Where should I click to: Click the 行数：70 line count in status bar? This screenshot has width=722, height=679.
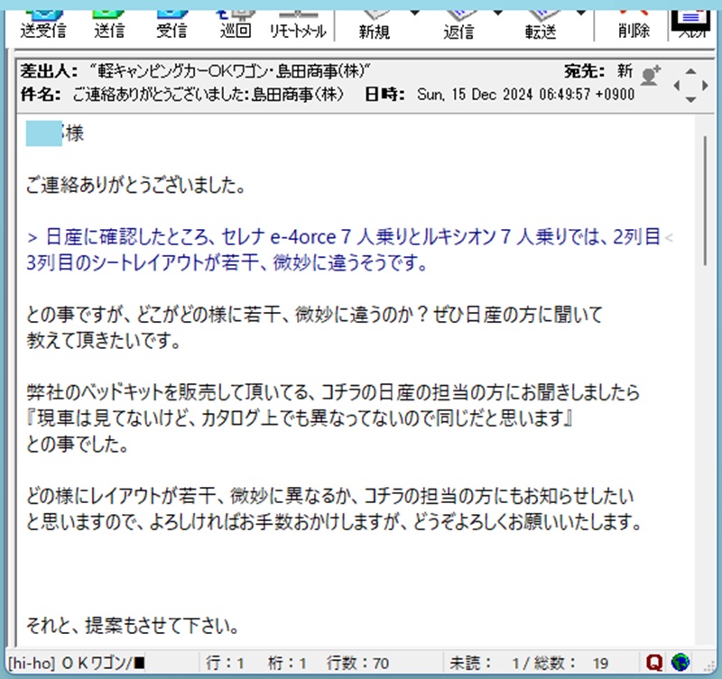[357, 663]
